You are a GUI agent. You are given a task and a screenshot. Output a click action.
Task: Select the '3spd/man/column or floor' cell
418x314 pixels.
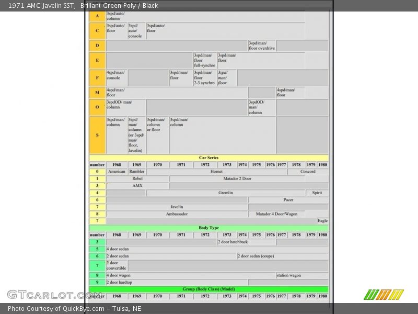[x=158, y=135]
